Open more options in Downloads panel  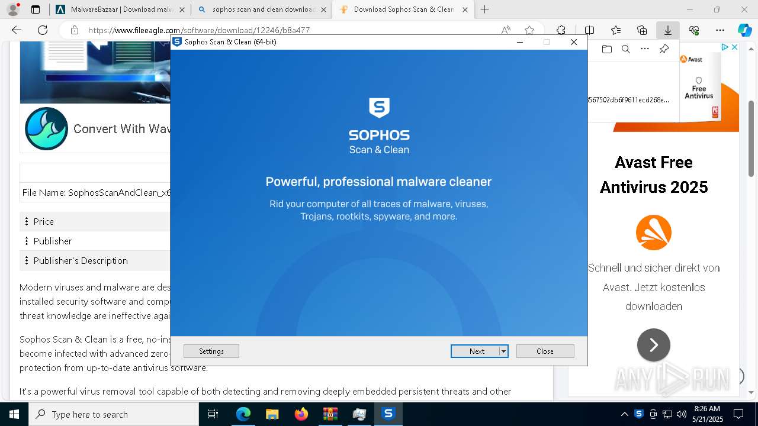pos(644,49)
